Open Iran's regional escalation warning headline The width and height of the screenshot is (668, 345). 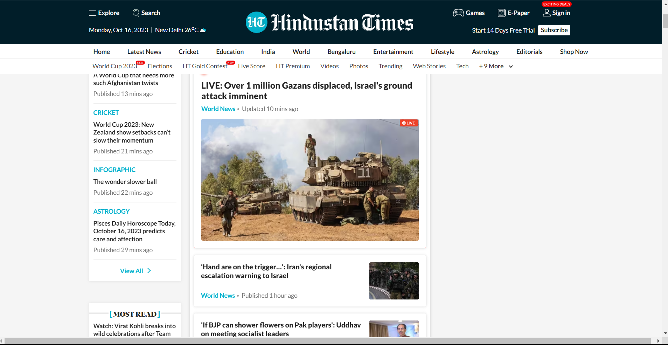266,271
